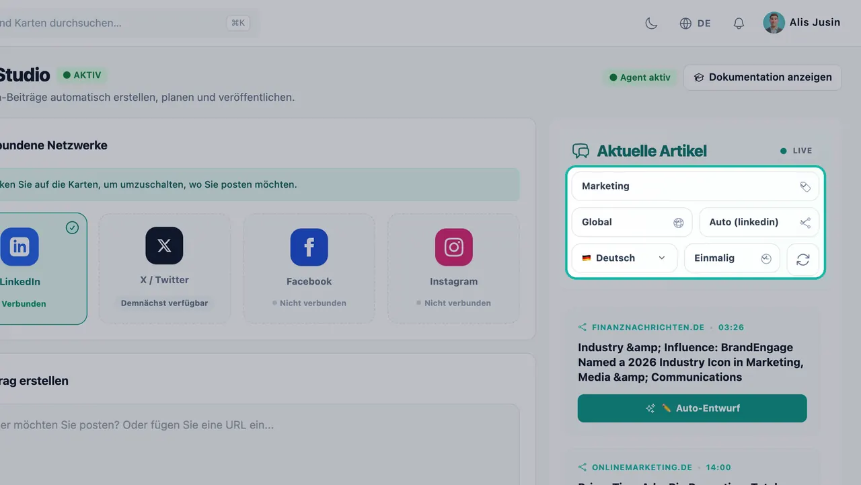Click Dokumentation anzeigen button
The width and height of the screenshot is (861, 485).
point(763,77)
